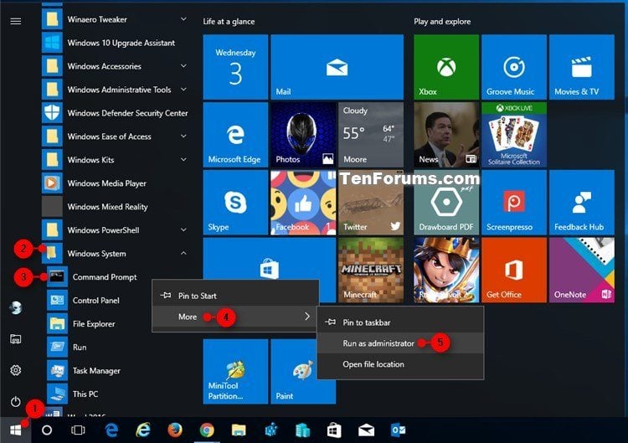This screenshot has height=443, width=628.
Task: Launch the Skype tile
Action: (x=235, y=203)
